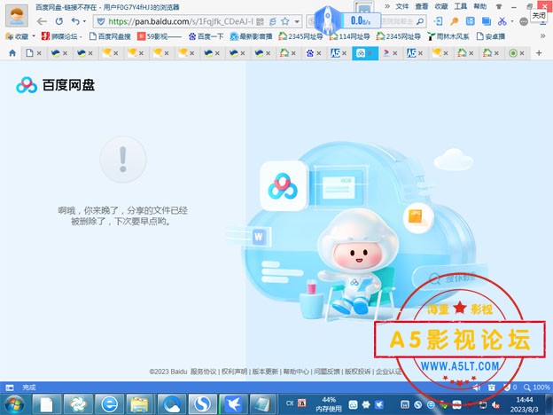Reload the page with the refresh icon

pos(58,21)
